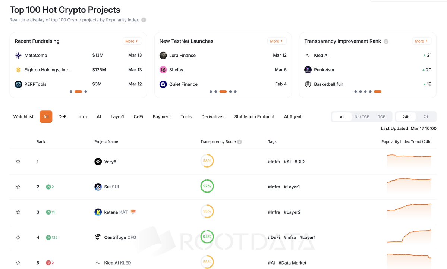Open the MetaComp project logo
Viewport: 447px width, 269px height.
pos(18,55)
